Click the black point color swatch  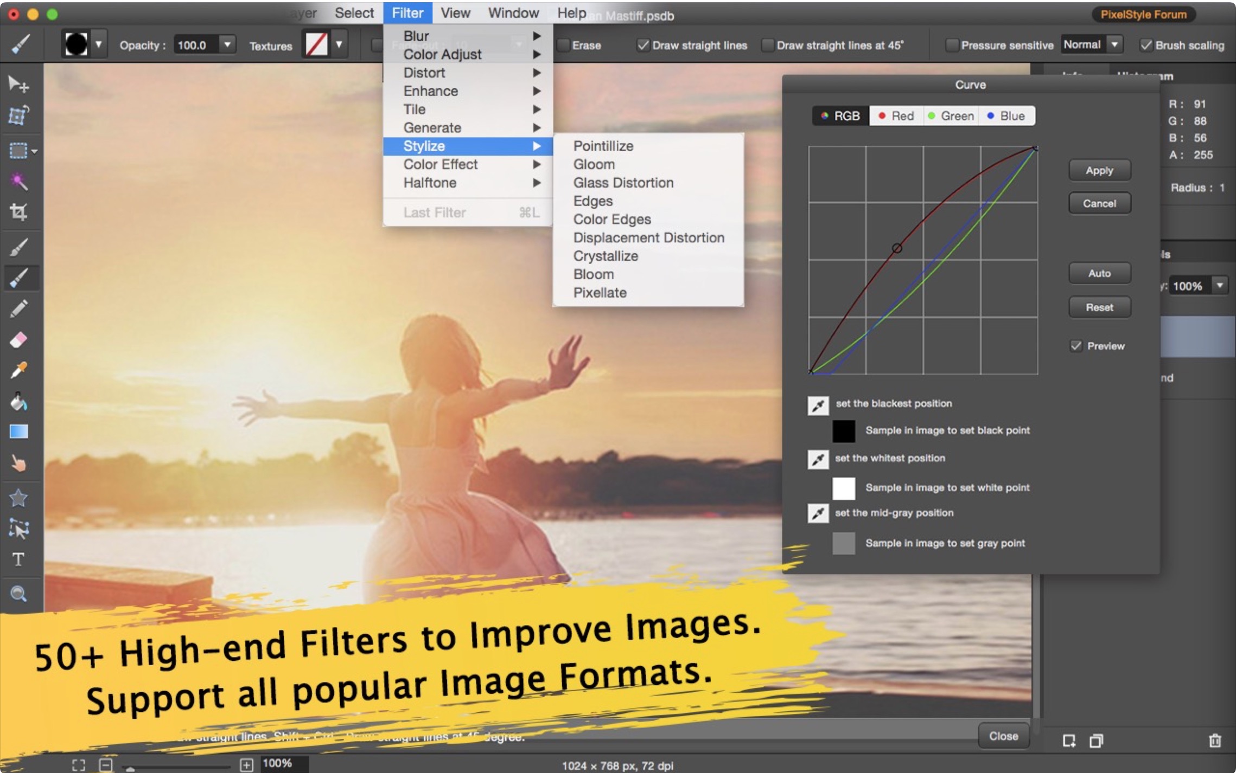pyautogui.click(x=844, y=431)
